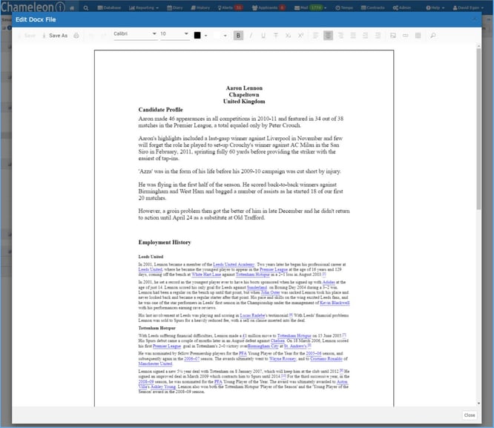Click the green Mail count badge
This screenshot has width=494, height=428.
pos(316,8)
